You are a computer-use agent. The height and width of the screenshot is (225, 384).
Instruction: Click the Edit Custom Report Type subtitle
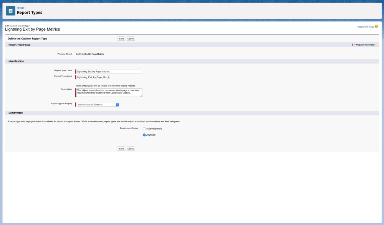(17, 26)
